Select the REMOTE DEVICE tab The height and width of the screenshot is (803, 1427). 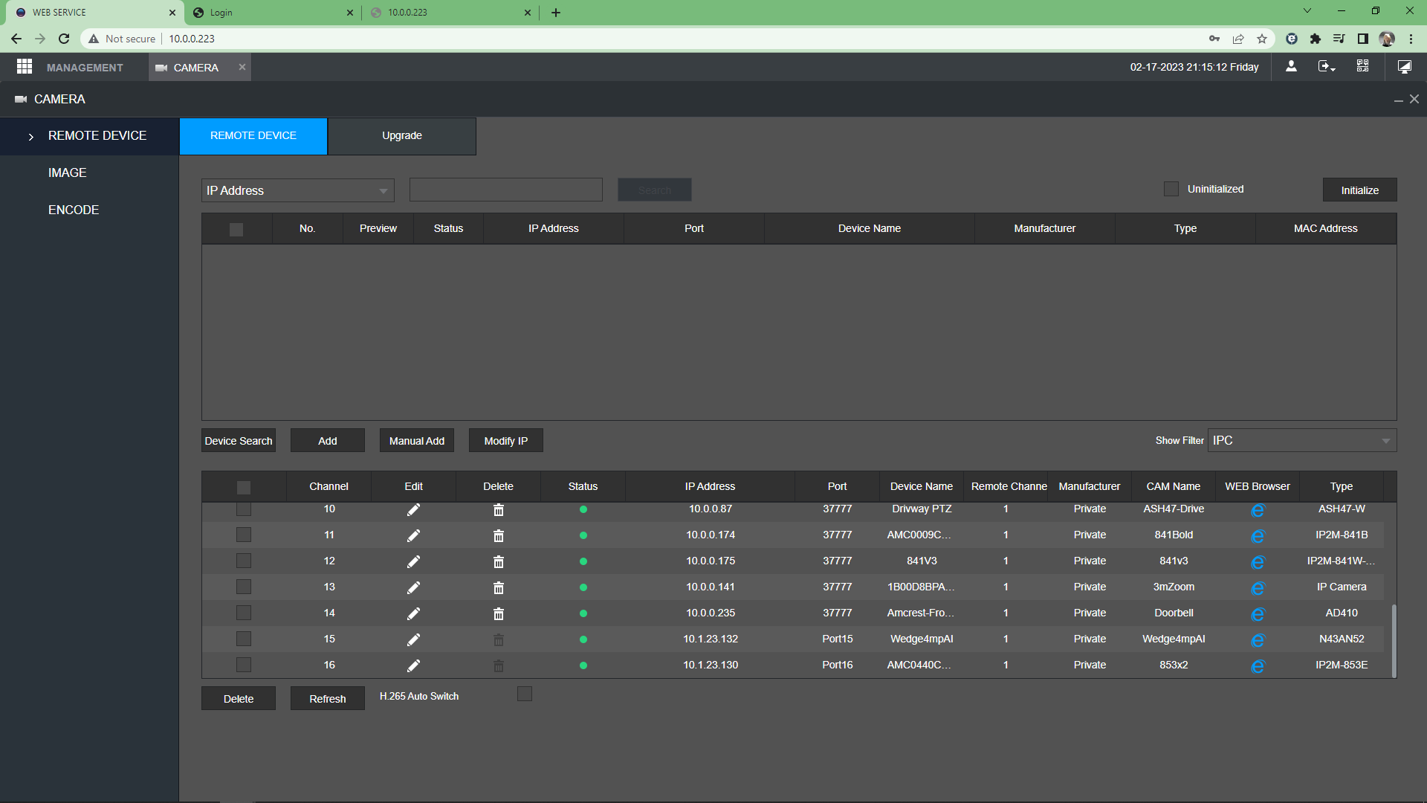tap(253, 136)
